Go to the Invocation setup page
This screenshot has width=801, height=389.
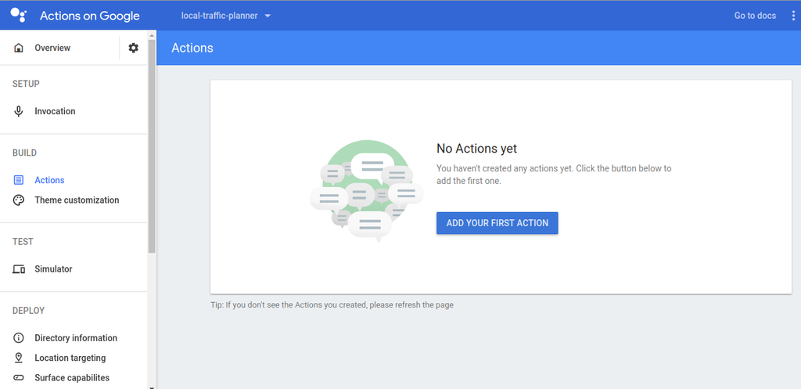point(56,111)
